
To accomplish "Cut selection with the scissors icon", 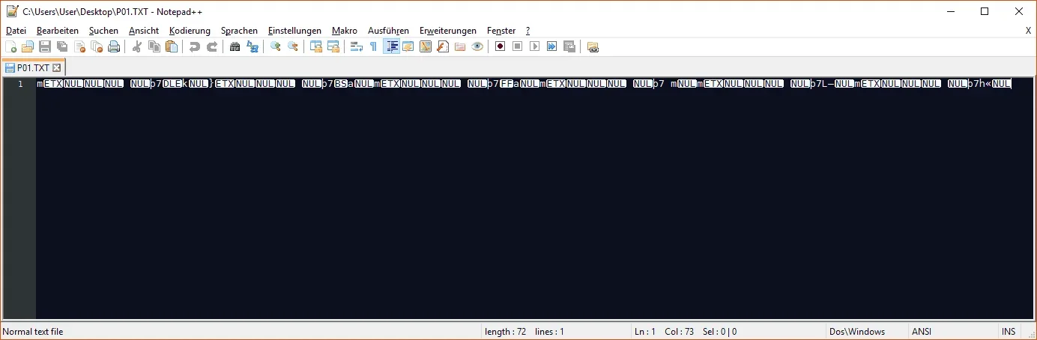I will click(137, 46).
